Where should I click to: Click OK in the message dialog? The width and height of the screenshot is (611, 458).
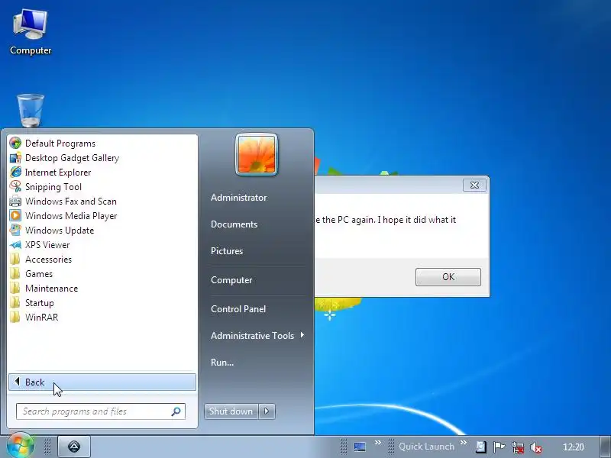(x=448, y=277)
